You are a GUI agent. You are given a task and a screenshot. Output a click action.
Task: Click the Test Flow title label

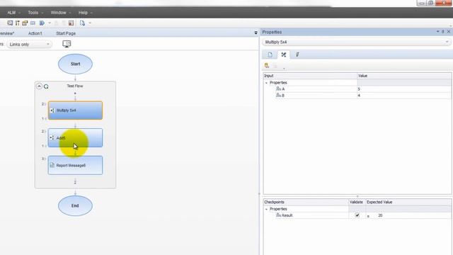tap(75, 86)
